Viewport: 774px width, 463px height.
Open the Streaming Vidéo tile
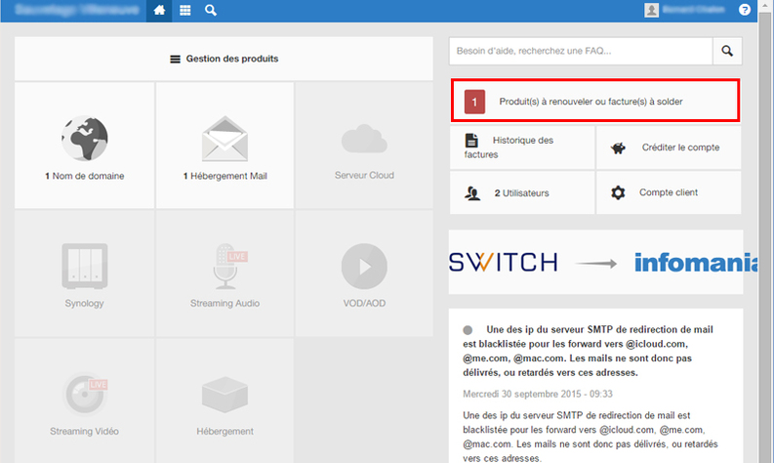tap(85, 400)
